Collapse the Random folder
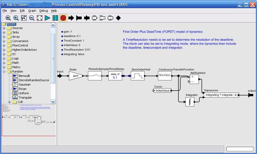Screen dimensions: 257x154 click(4, 71)
